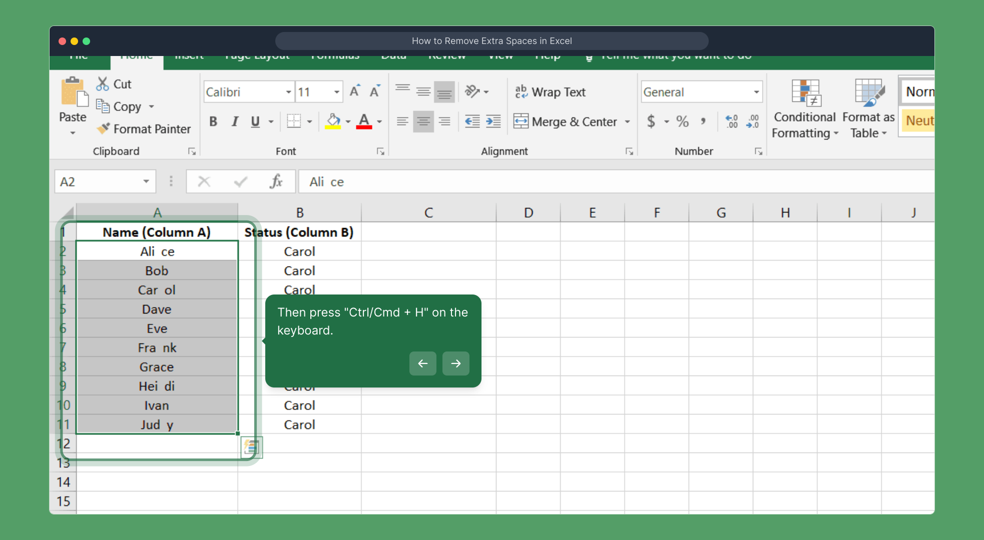Viewport: 984px width, 540px height.
Task: Click the Cut scissors icon
Action: click(x=102, y=83)
